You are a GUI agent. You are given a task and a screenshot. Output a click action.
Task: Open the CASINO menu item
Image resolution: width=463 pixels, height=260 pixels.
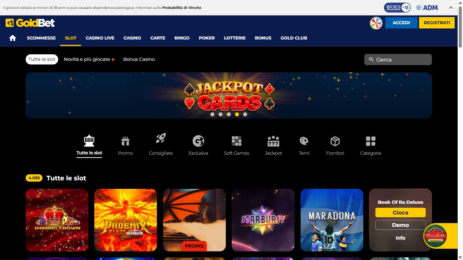132,38
